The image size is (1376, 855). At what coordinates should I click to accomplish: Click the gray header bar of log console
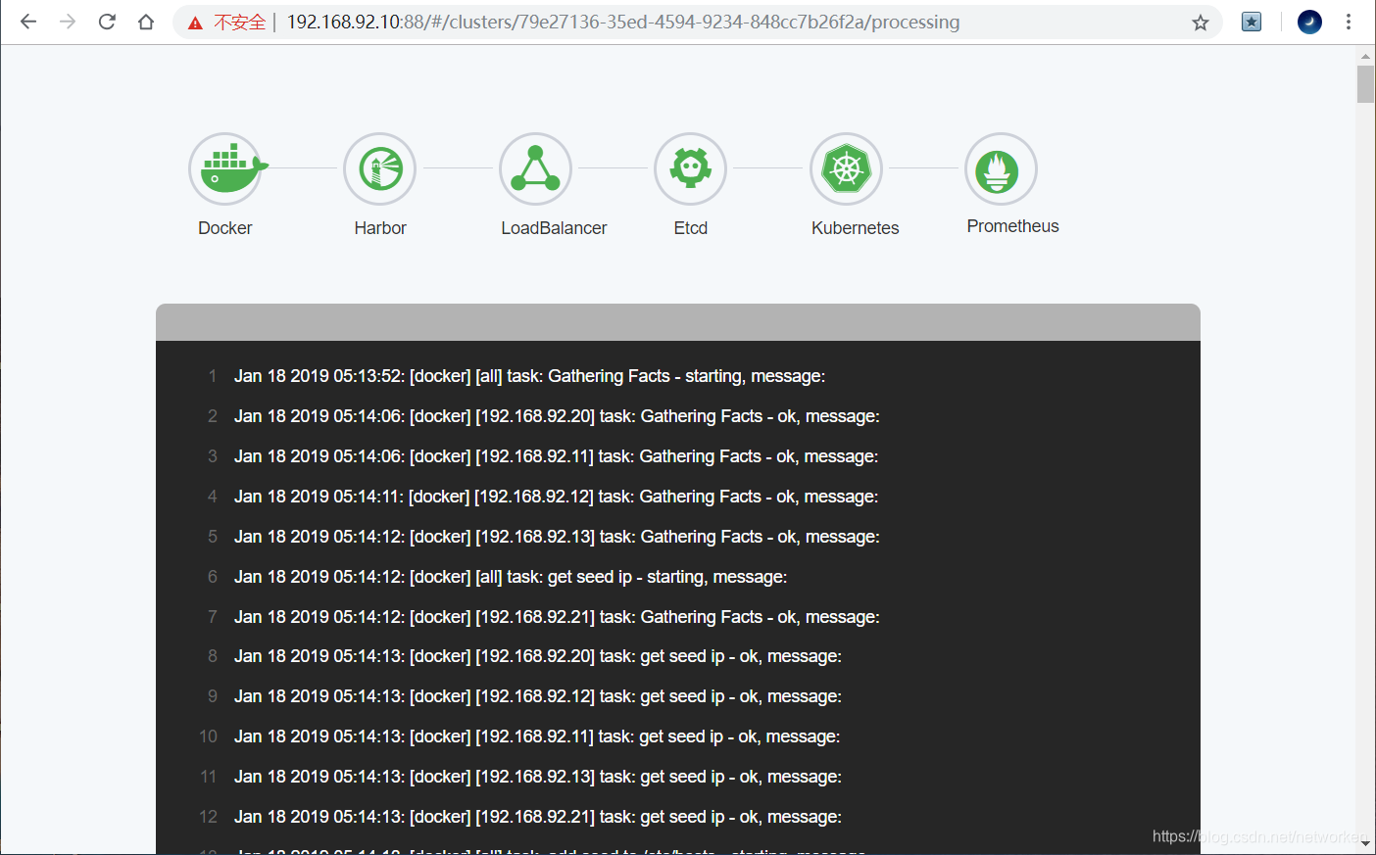(x=678, y=322)
